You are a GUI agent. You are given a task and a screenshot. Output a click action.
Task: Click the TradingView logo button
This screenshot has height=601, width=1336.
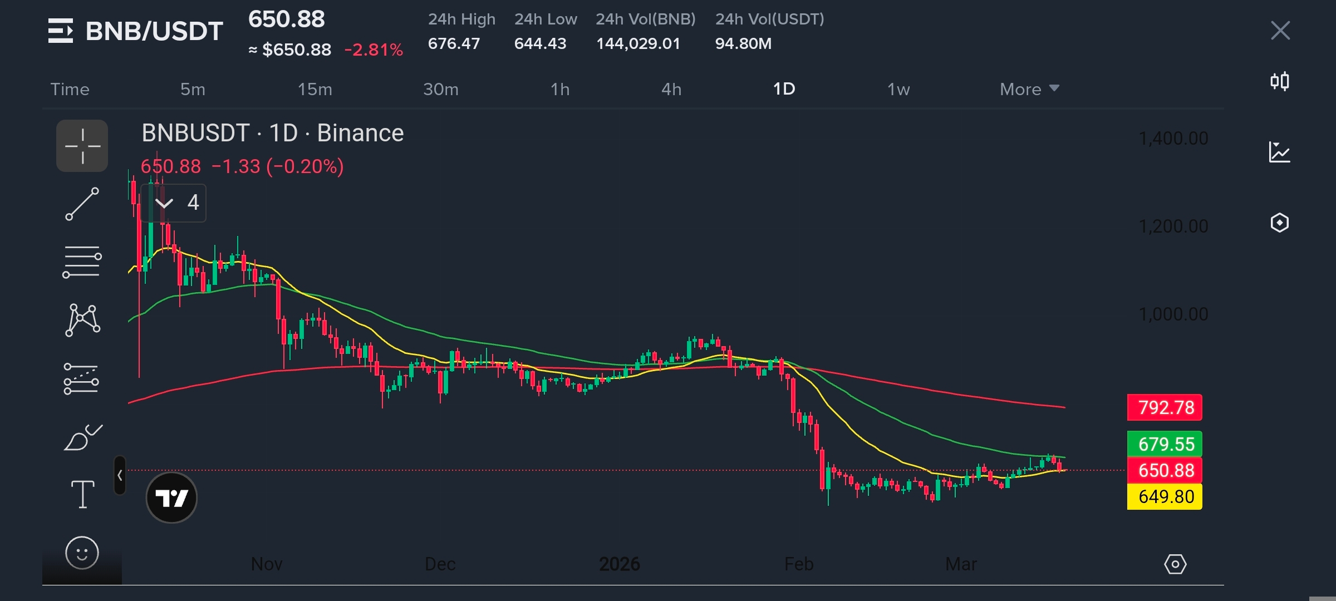[171, 497]
